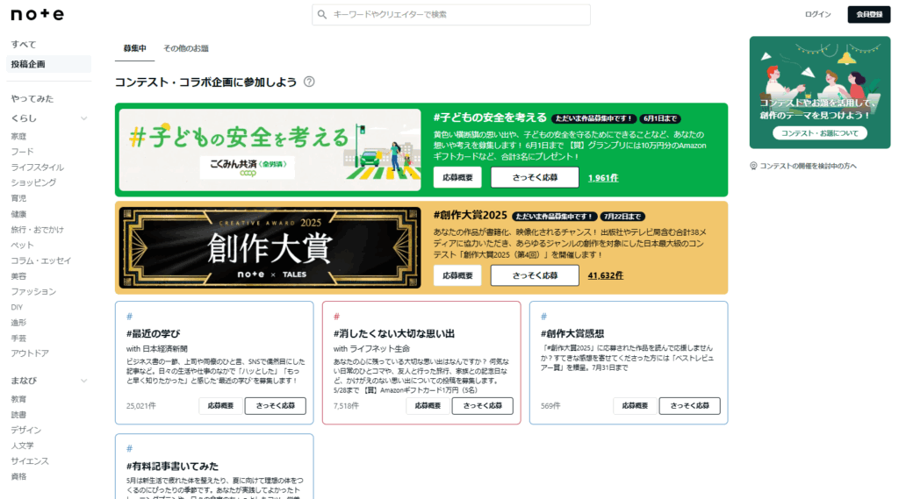Viewport: 899px width, 499px height.
Task: Click the 会員登録 button
Action: [869, 14]
